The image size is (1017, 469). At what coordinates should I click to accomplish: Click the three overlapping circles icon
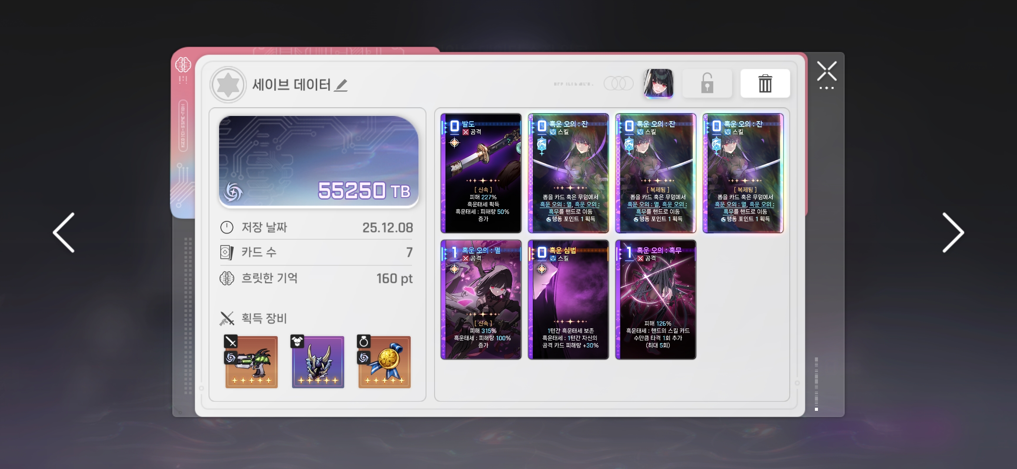(618, 83)
